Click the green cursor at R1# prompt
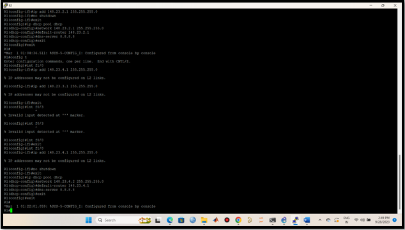 point(11,210)
